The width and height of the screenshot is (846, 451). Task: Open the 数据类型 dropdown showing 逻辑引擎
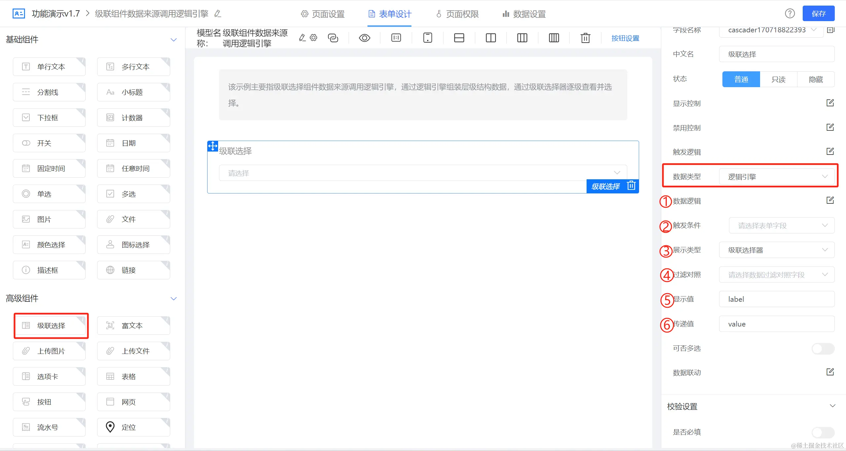(777, 177)
